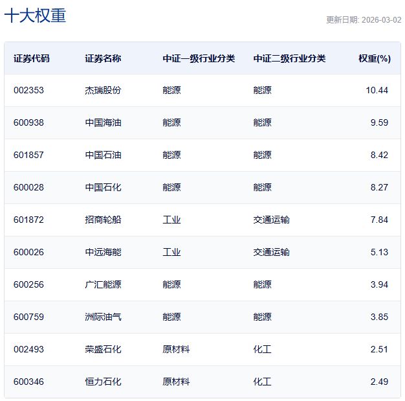Click 交通运输 in the 601872 row
The width and height of the screenshot is (405, 401).
point(271,220)
